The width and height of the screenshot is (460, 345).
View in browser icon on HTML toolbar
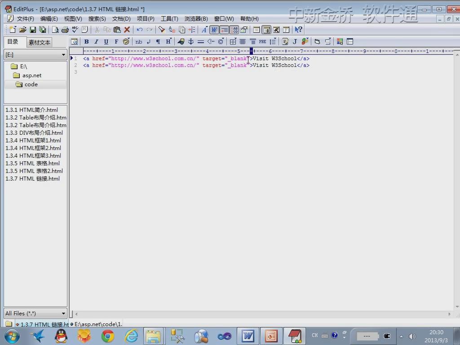point(74,42)
